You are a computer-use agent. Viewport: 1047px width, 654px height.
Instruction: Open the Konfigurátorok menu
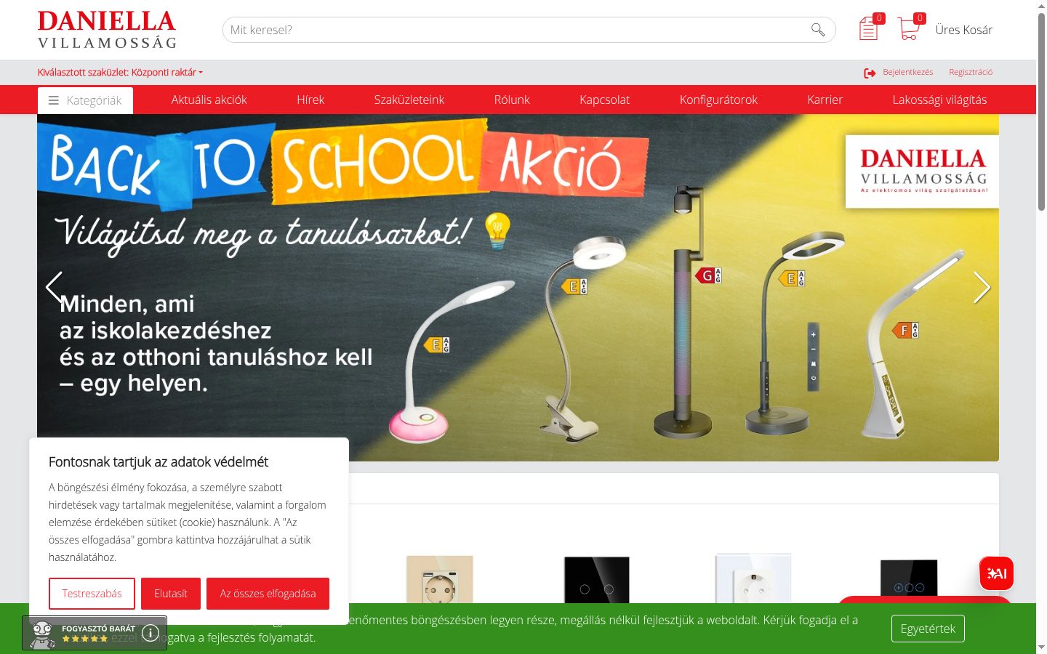click(x=718, y=100)
